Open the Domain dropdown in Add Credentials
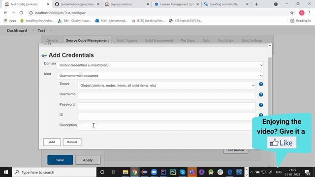This screenshot has height=177, width=315. point(160,65)
